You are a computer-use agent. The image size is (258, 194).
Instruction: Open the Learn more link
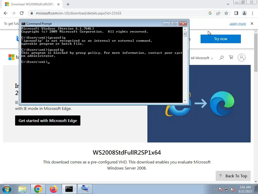pos(238,23)
